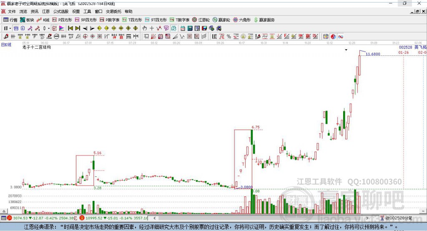Click the black right arrow icon

click(92, 28)
